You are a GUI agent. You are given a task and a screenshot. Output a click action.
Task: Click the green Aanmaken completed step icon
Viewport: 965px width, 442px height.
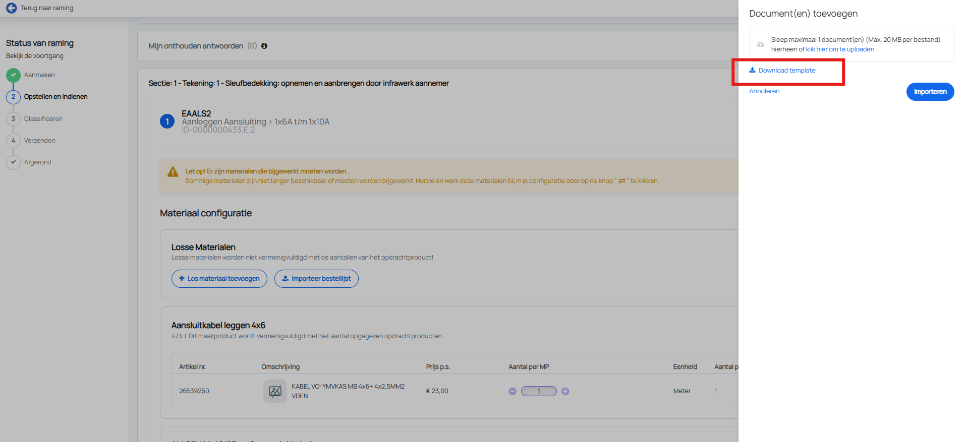[13, 75]
